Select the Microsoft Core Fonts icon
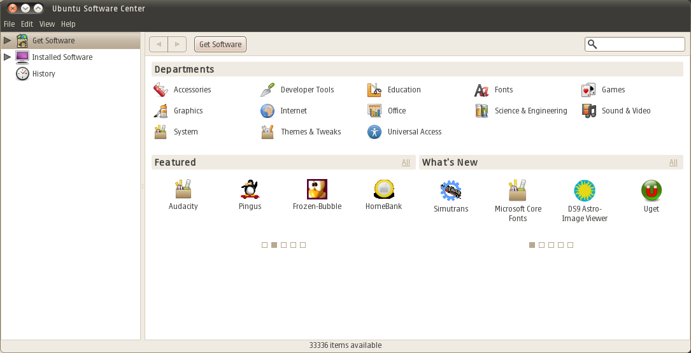 [x=518, y=191]
